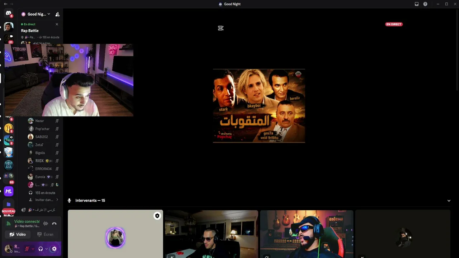Select the speaker tile with guitars and red chair
459x258 pixels.
(307, 234)
